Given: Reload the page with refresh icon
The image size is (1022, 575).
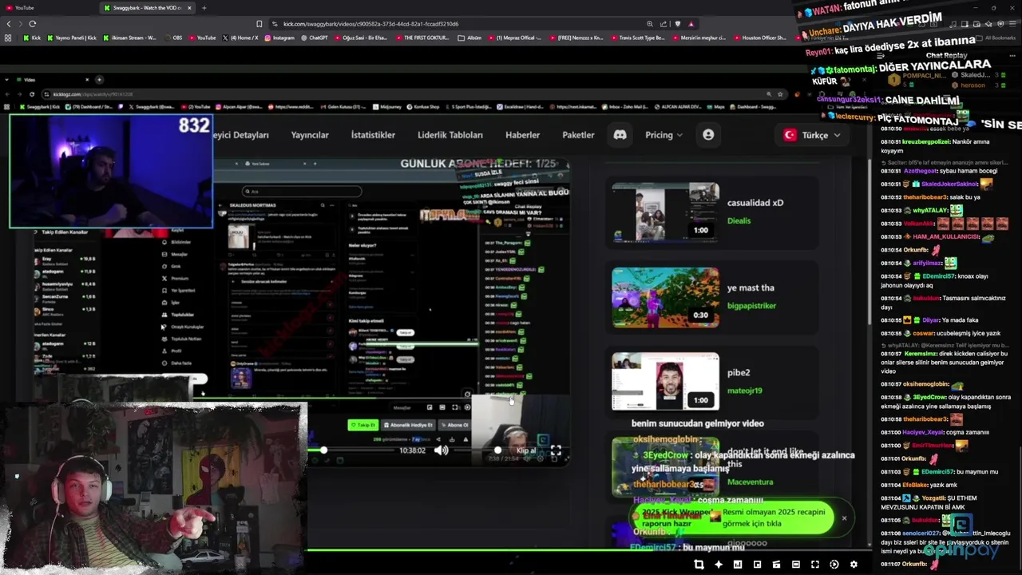Looking at the screenshot, I should (x=32, y=24).
